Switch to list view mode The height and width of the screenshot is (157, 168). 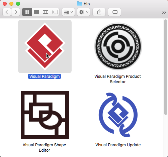(36, 12)
